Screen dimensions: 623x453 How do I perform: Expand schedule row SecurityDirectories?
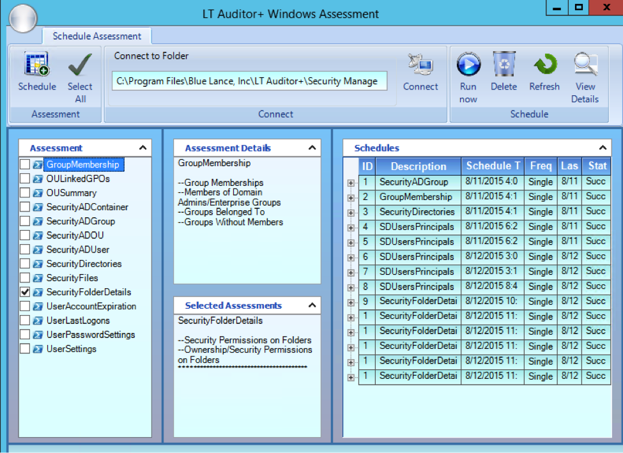coord(351,213)
